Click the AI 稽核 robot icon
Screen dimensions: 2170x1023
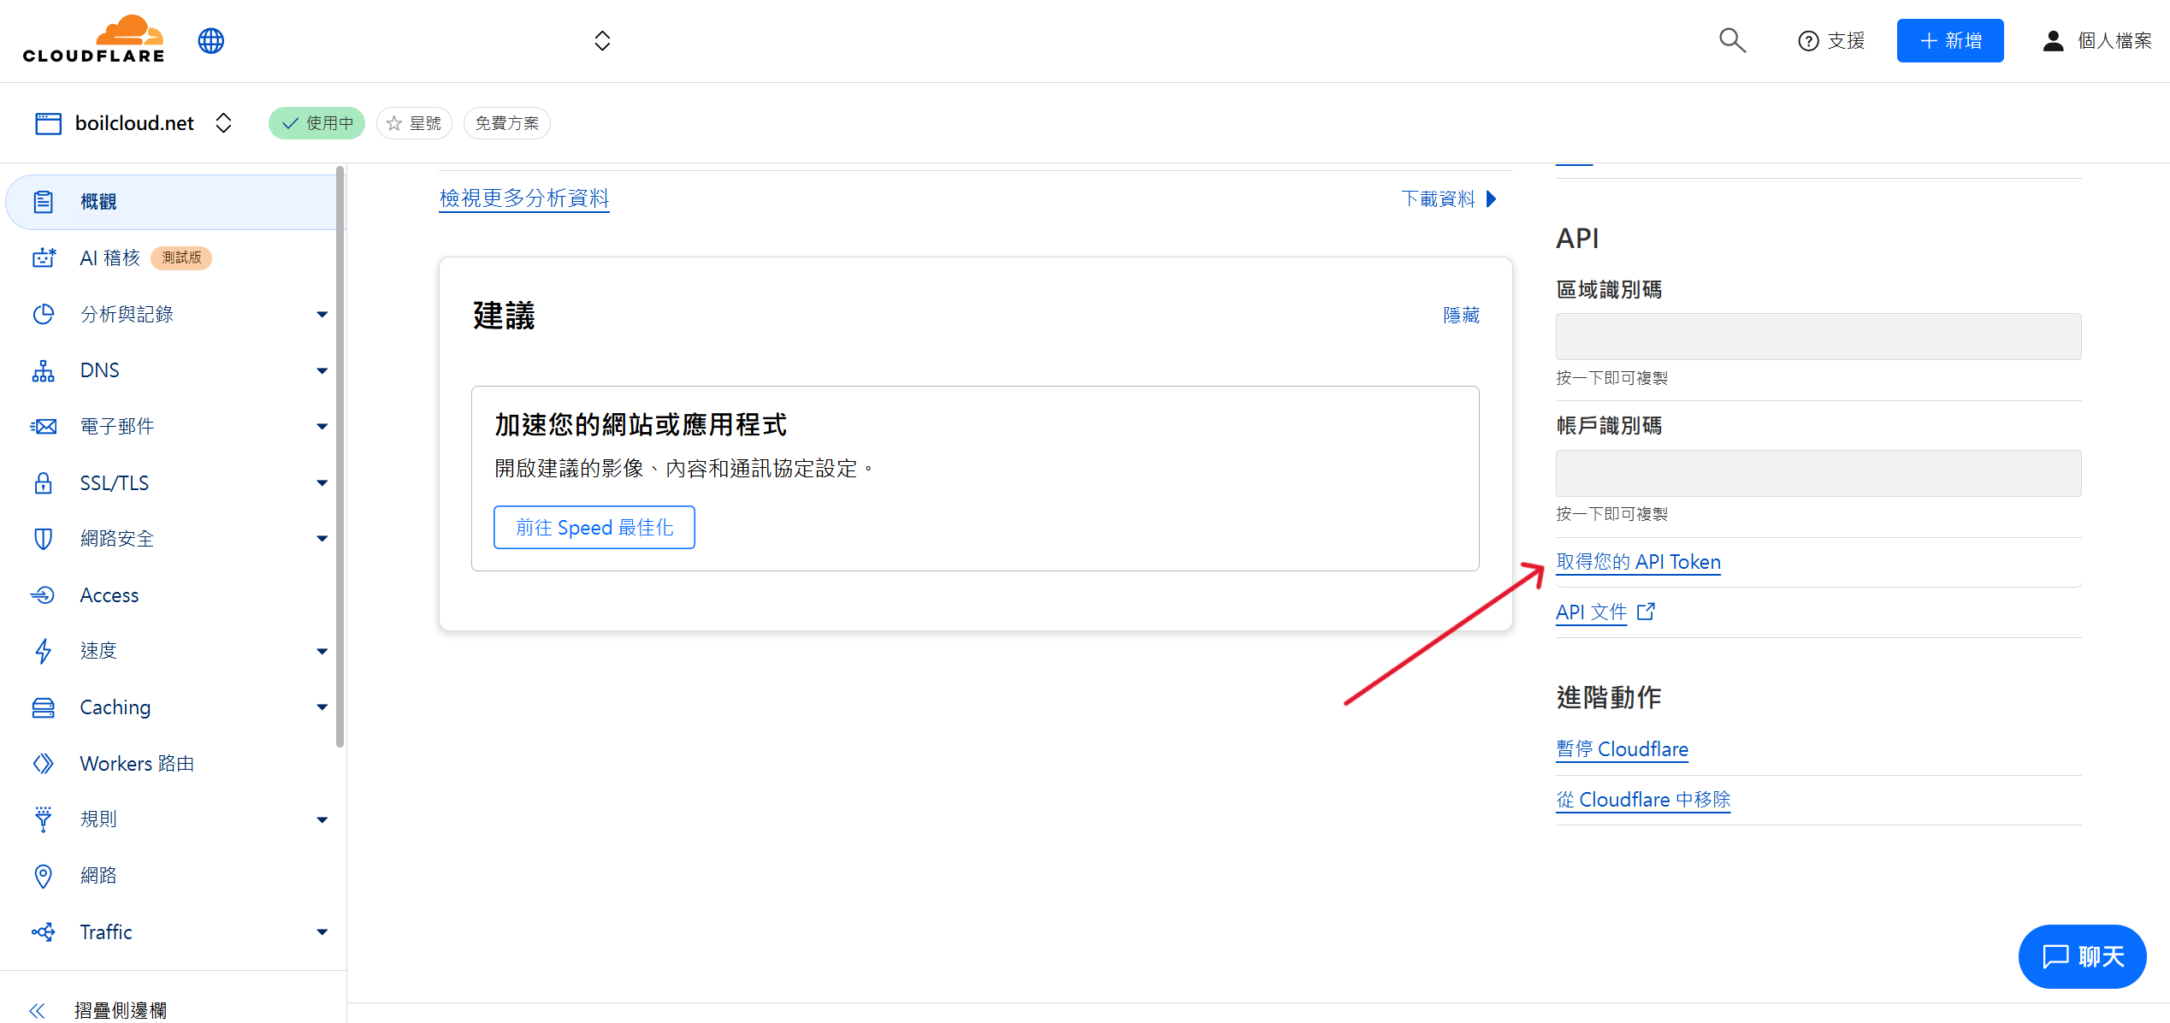pyautogui.click(x=44, y=257)
